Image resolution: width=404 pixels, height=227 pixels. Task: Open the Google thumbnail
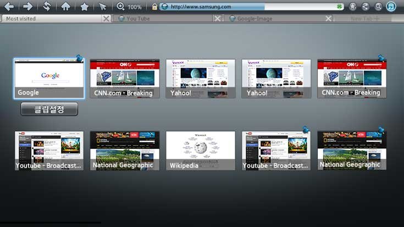(x=49, y=79)
